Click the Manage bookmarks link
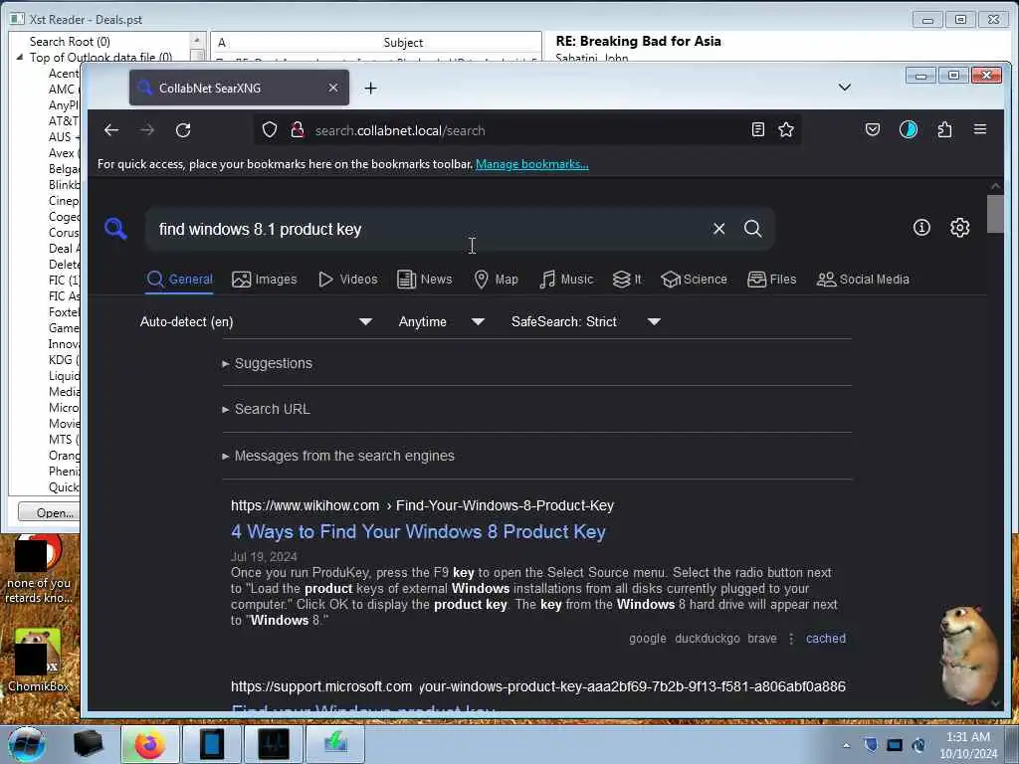Viewport: 1019px width, 764px height. (x=531, y=164)
